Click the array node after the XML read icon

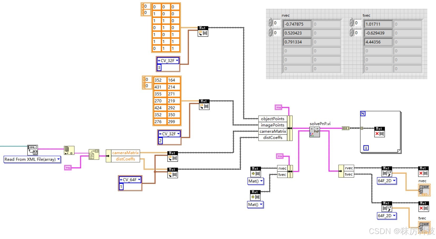click(x=69, y=150)
